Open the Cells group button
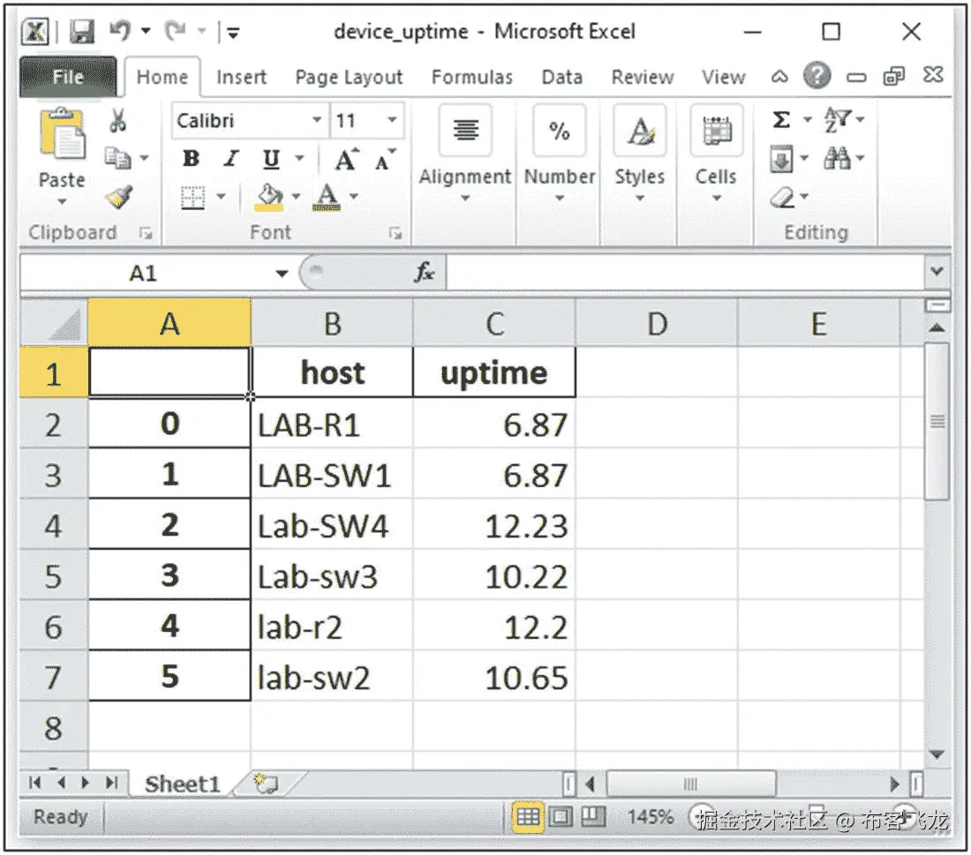This screenshot has height=855, width=971. 717,154
